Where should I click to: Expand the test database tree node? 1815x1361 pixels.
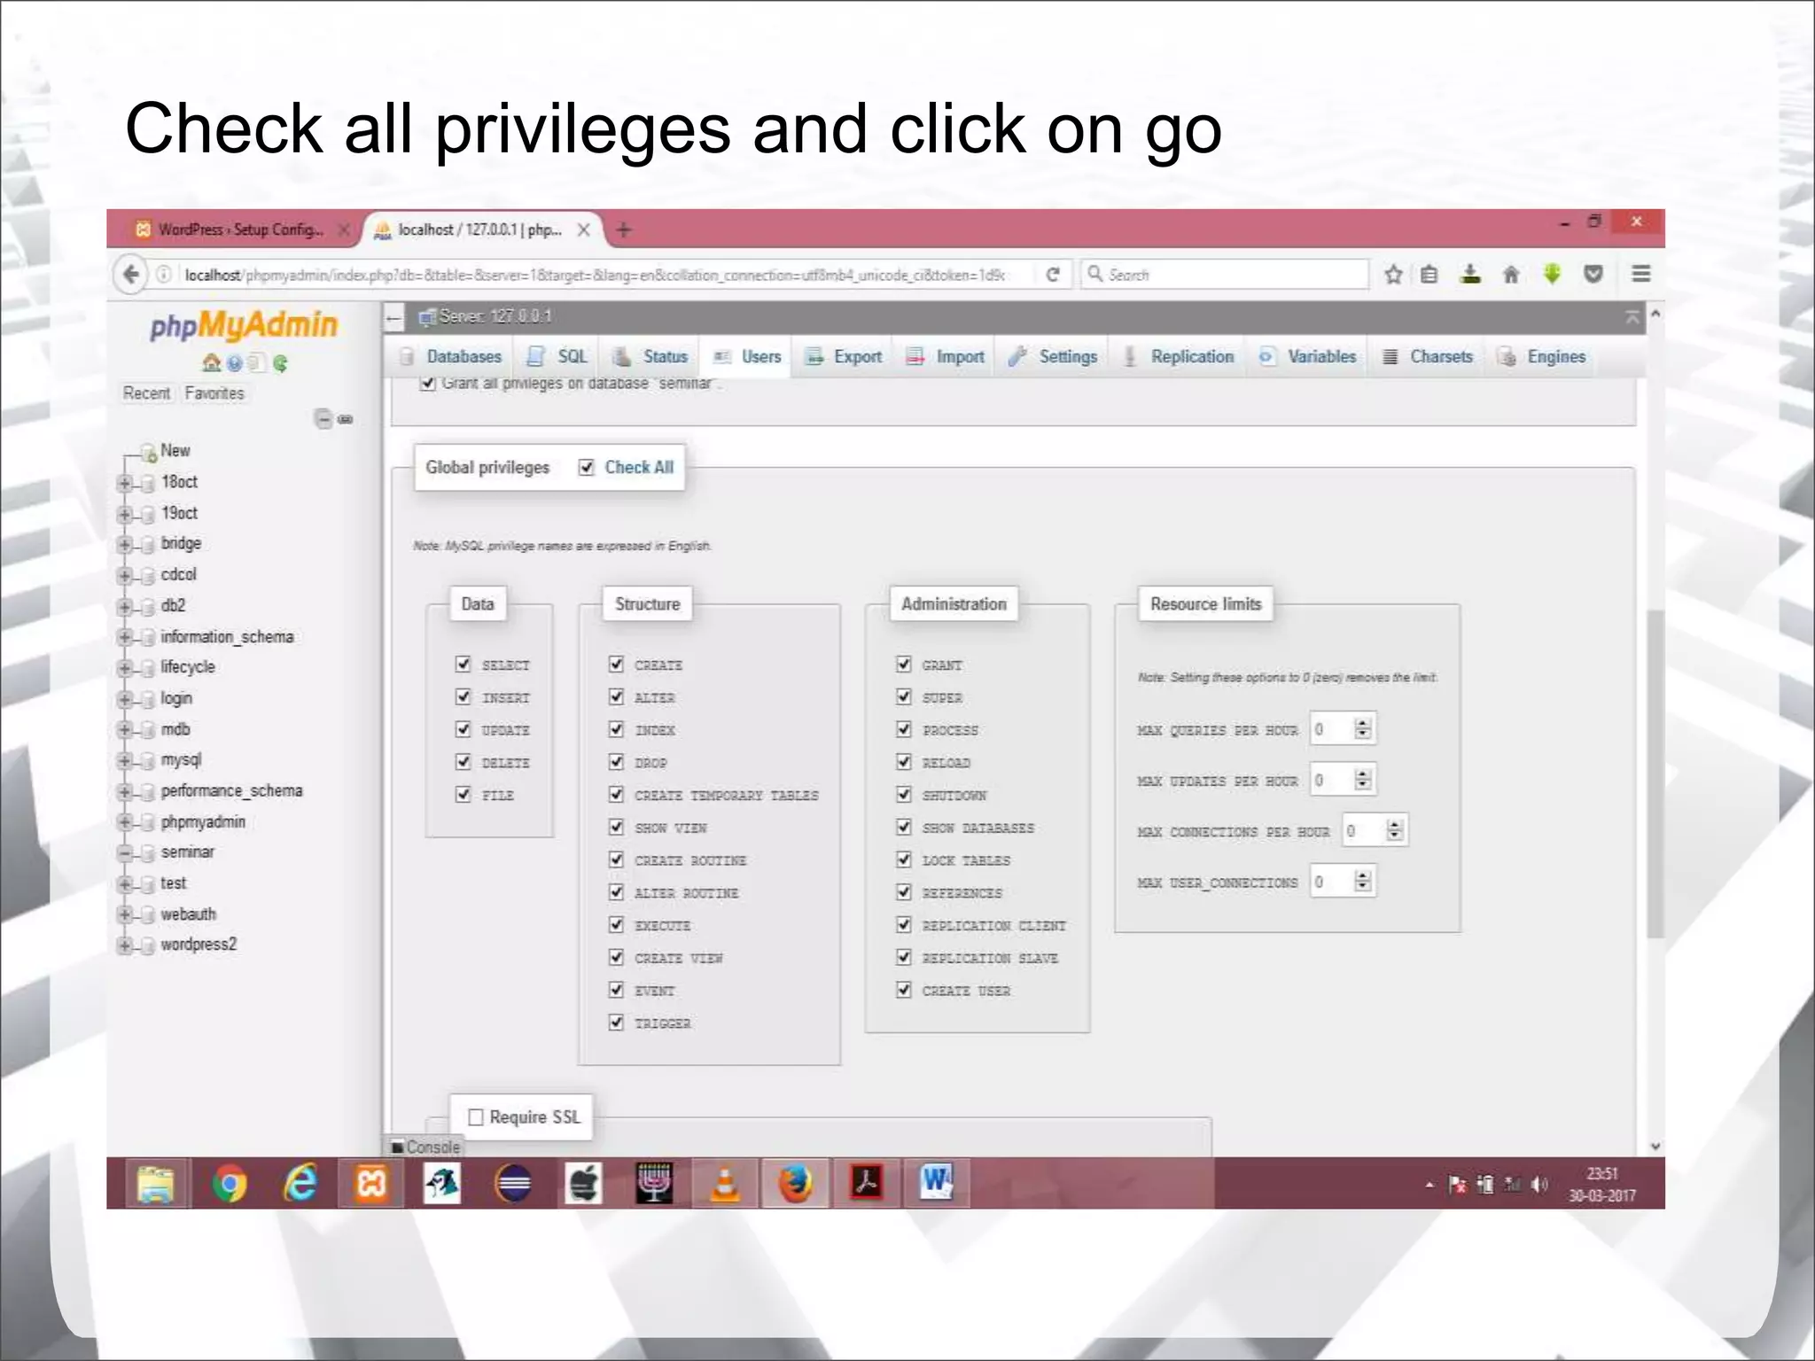tap(125, 884)
